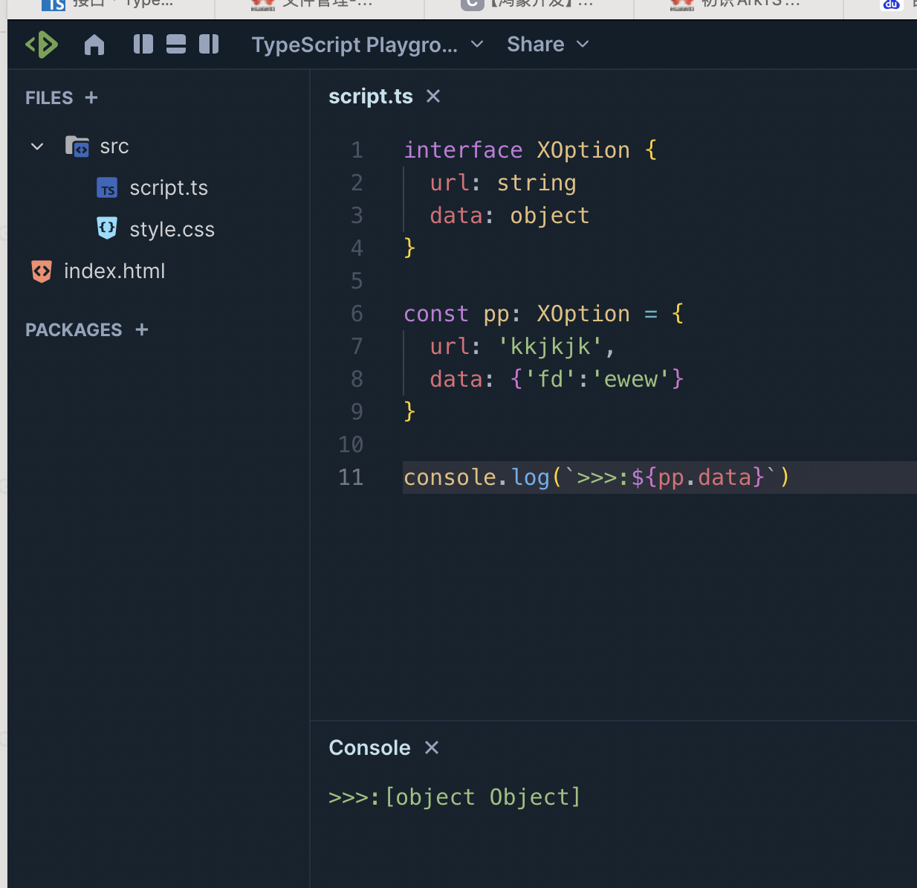Close the Console panel
This screenshot has width=917, height=888.
[432, 747]
